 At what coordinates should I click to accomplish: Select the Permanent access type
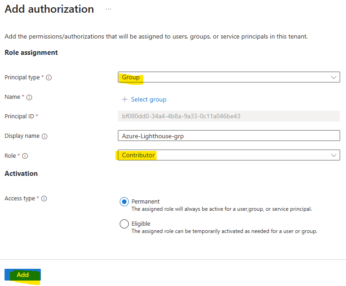tap(124, 202)
